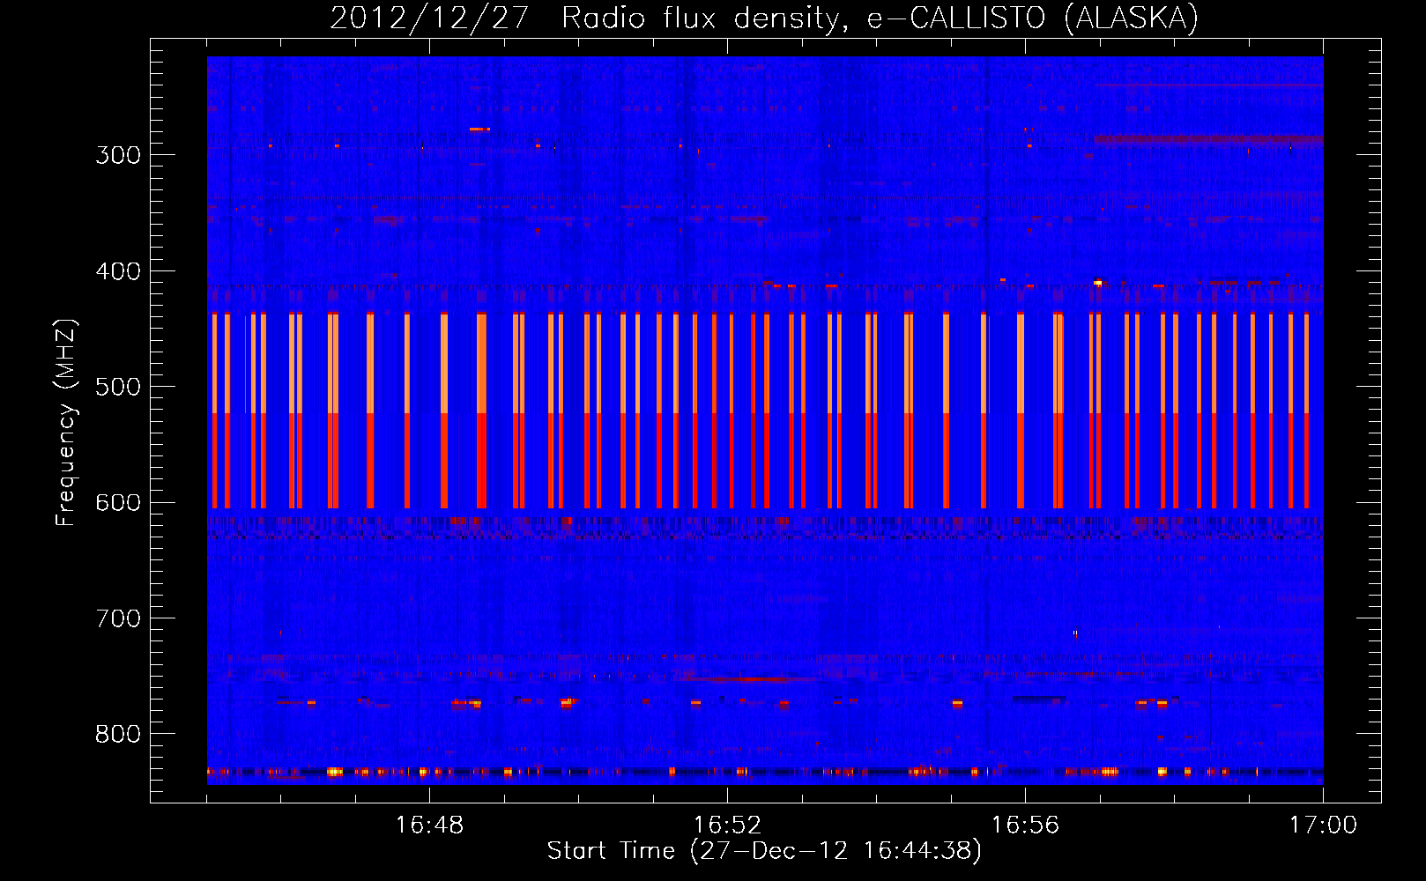Screen dimensions: 1426x881
Task: Click the 17:00 time tick label
Action: tap(1323, 825)
